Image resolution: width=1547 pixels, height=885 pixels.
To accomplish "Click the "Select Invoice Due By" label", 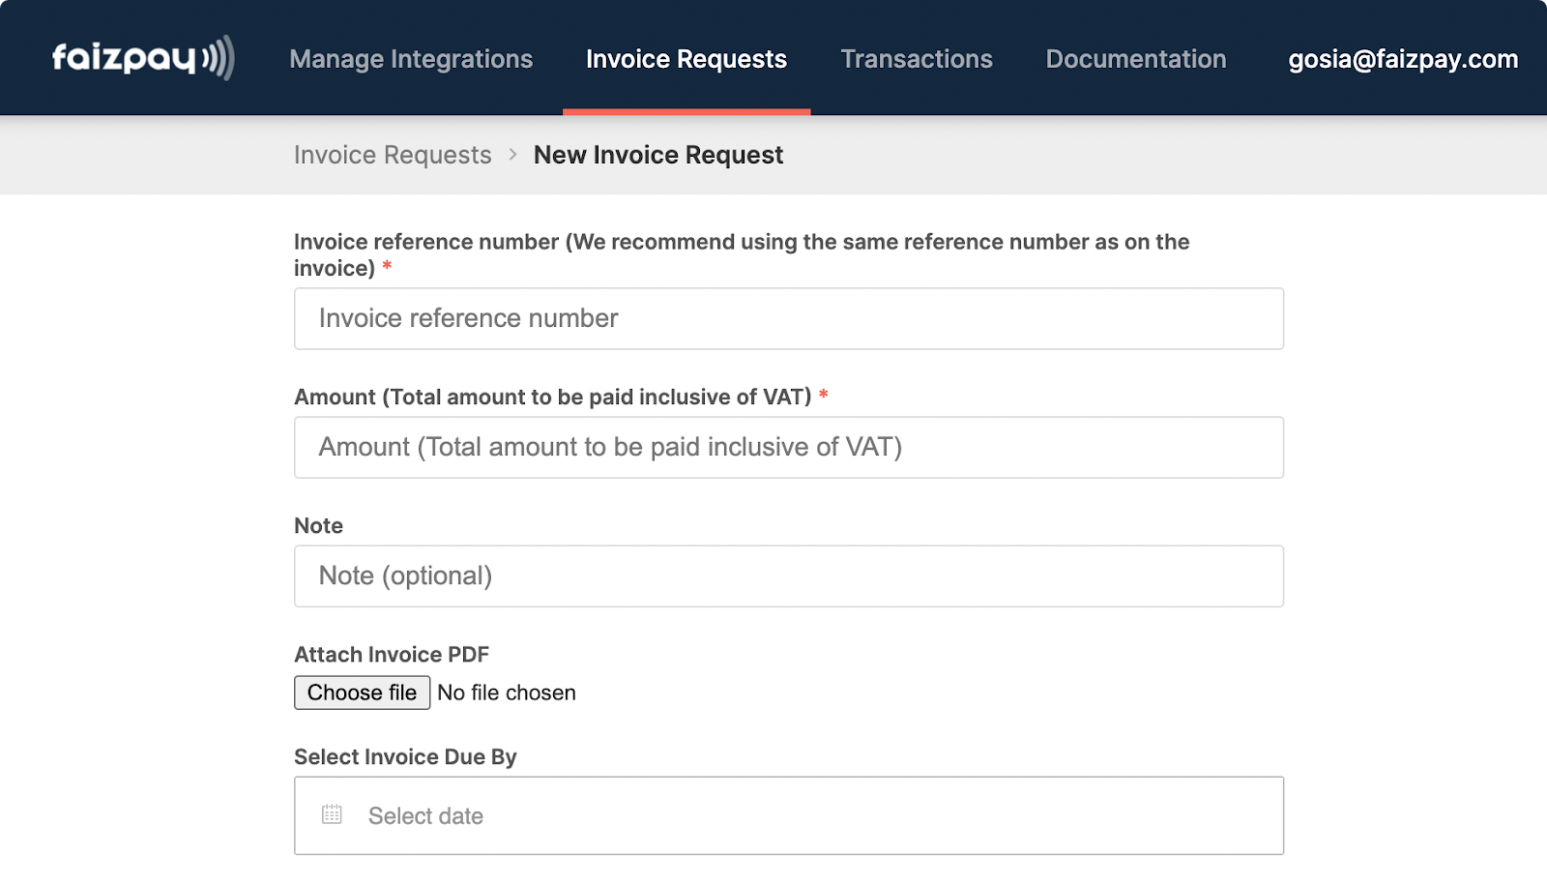I will coord(405,757).
